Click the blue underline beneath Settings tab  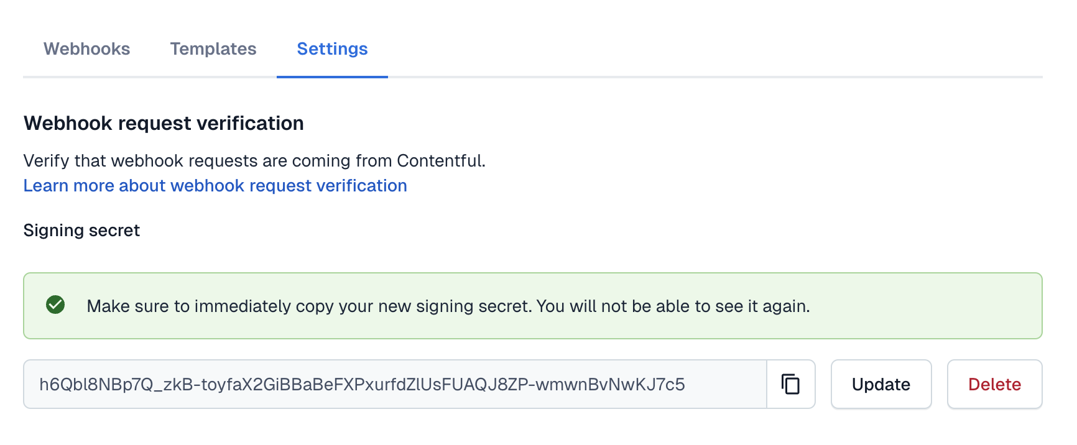(332, 77)
